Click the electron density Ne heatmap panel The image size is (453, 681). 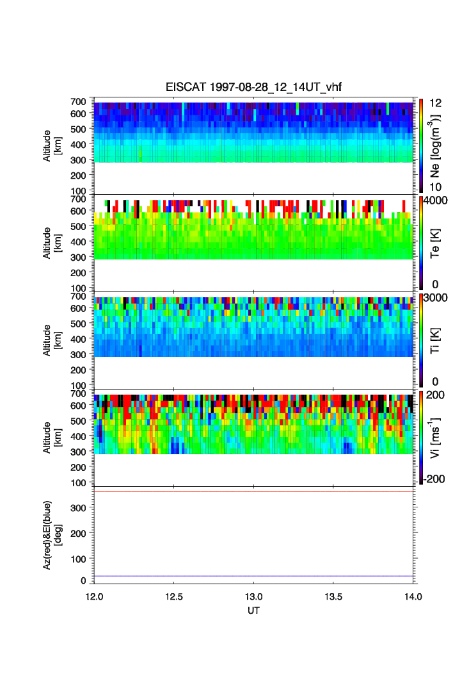[x=253, y=146]
